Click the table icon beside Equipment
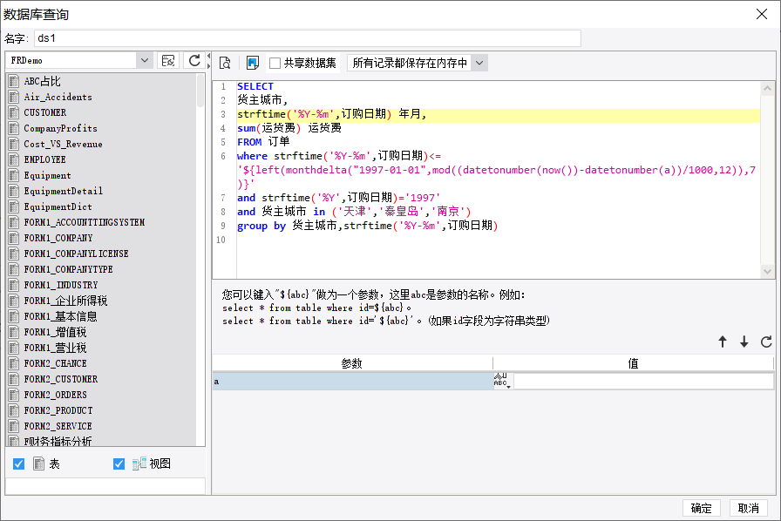The width and height of the screenshot is (781, 521). tap(14, 175)
